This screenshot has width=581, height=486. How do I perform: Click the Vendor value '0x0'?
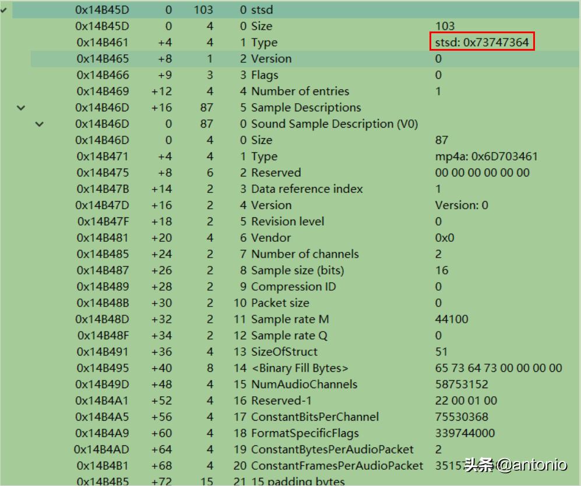pyautogui.click(x=444, y=238)
